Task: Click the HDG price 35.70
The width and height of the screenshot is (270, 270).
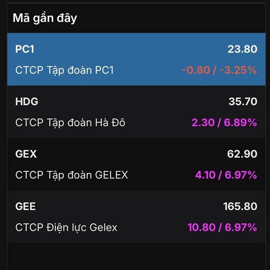Action: pos(243,102)
